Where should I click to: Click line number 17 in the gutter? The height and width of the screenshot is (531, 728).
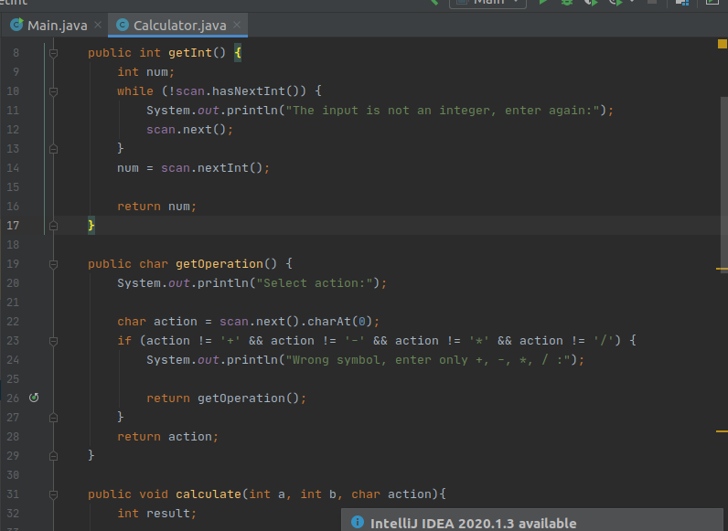coord(13,226)
